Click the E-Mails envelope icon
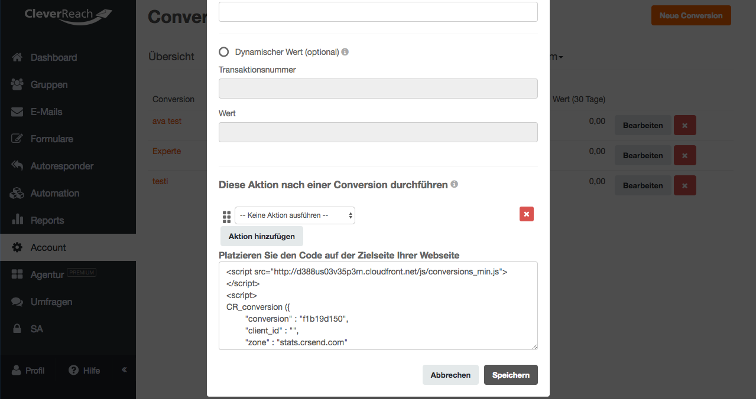Screen dimensions: 756x399 (17, 112)
